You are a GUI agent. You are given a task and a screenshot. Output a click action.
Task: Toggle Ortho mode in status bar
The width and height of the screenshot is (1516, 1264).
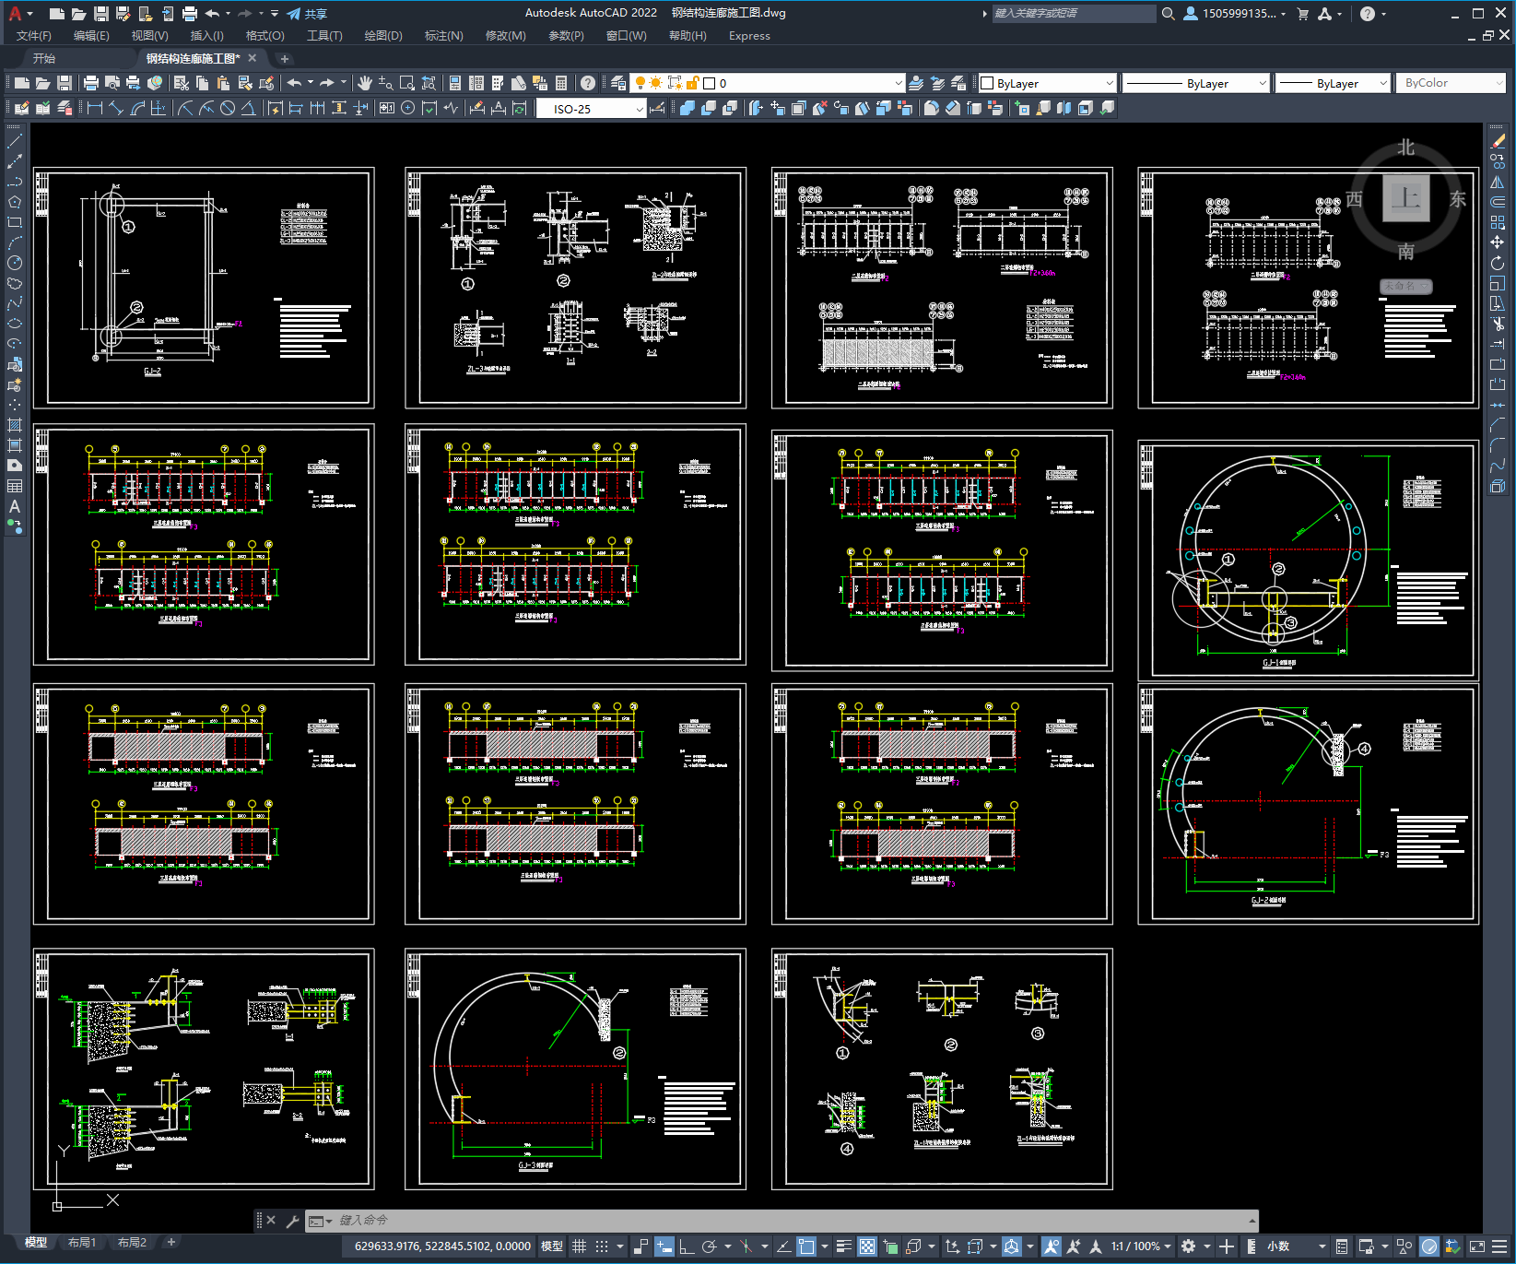coord(687,1246)
